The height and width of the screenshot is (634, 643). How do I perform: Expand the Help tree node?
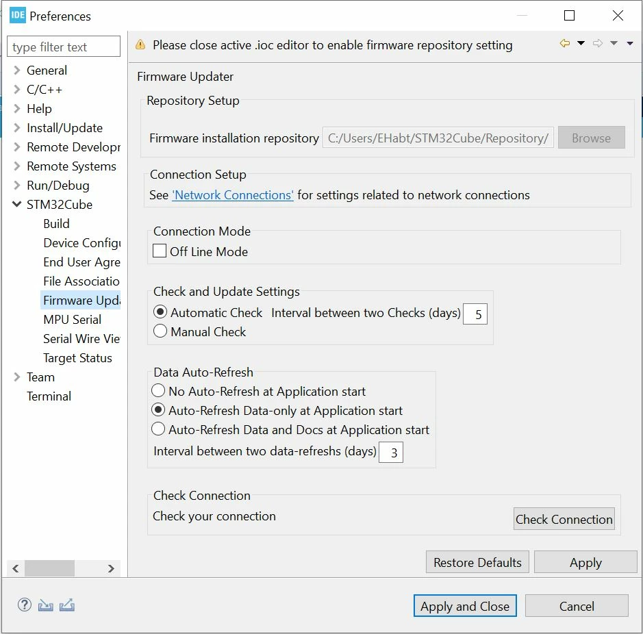tap(17, 108)
